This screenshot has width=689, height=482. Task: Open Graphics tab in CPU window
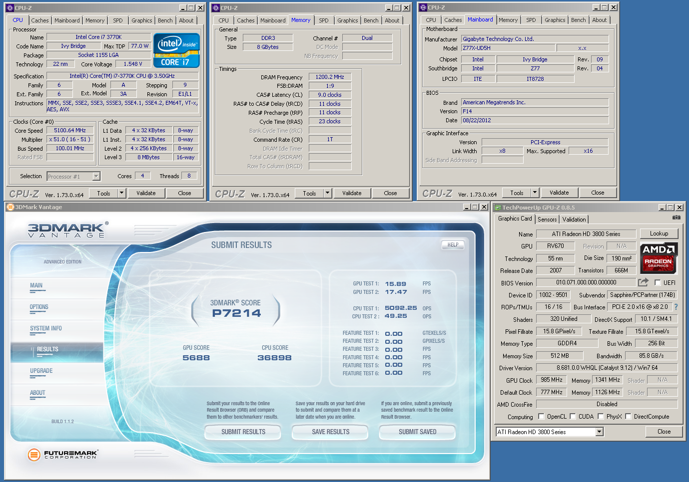pyautogui.click(x=142, y=20)
